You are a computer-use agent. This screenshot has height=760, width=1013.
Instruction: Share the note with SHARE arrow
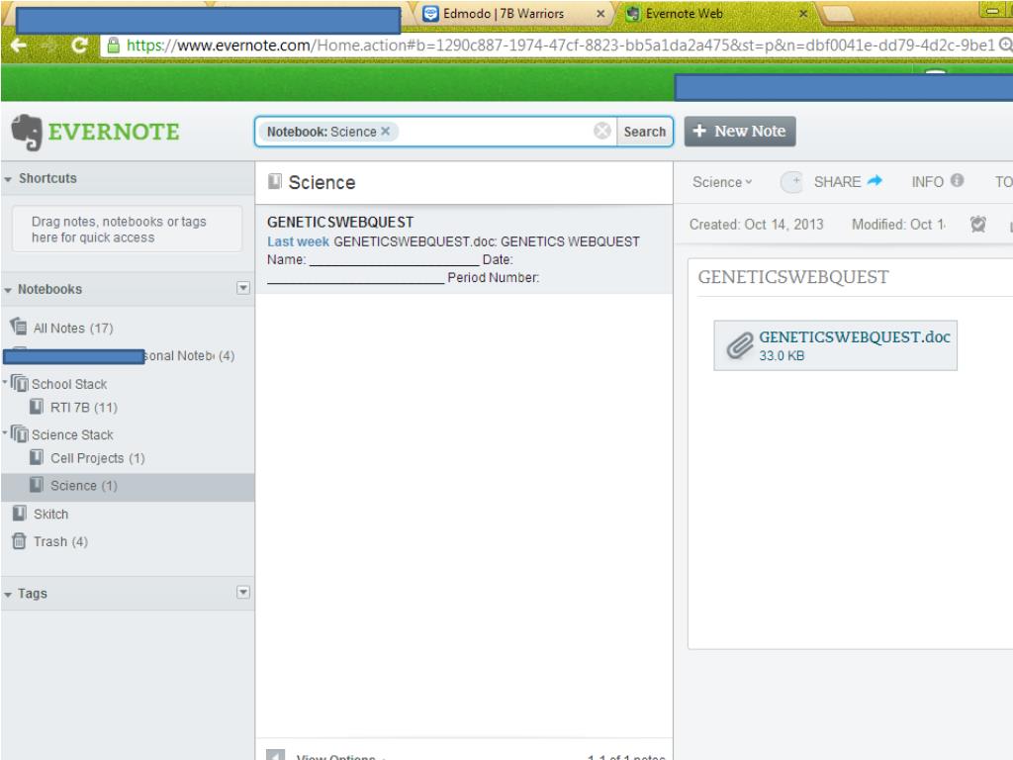[848, 182]
